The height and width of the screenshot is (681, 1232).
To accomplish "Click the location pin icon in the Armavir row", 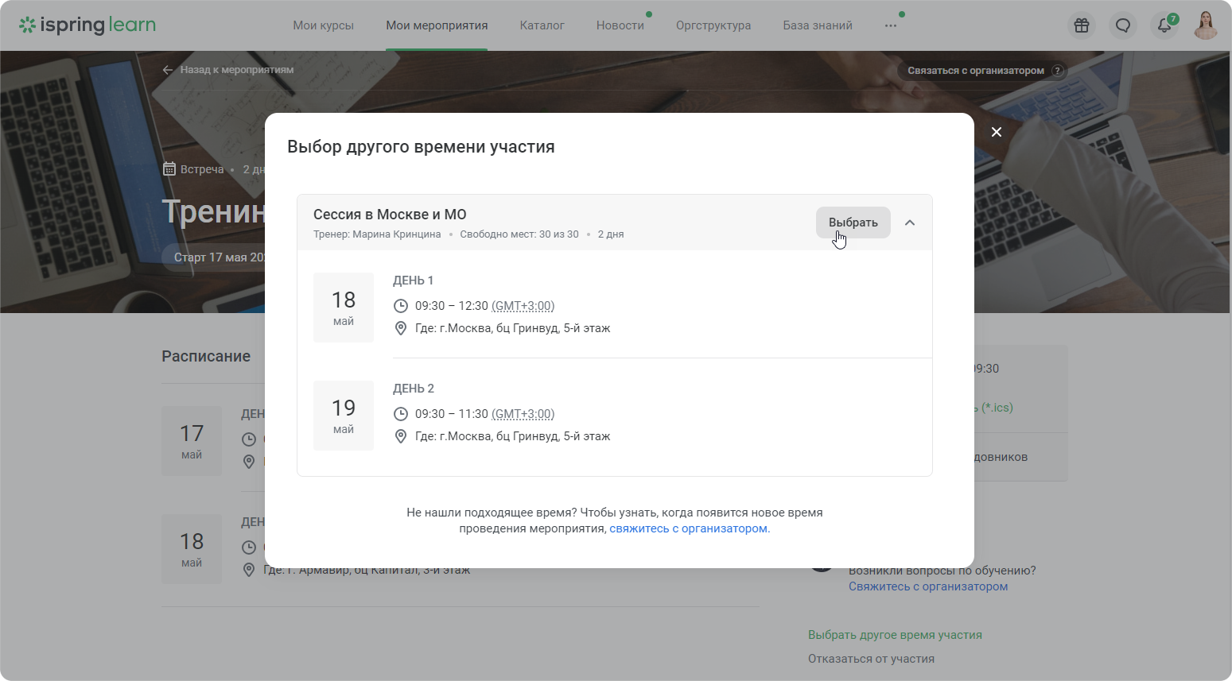I will (x=249, y=570).
